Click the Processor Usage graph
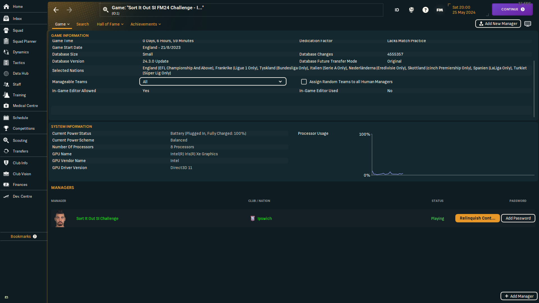 point(453,154)
